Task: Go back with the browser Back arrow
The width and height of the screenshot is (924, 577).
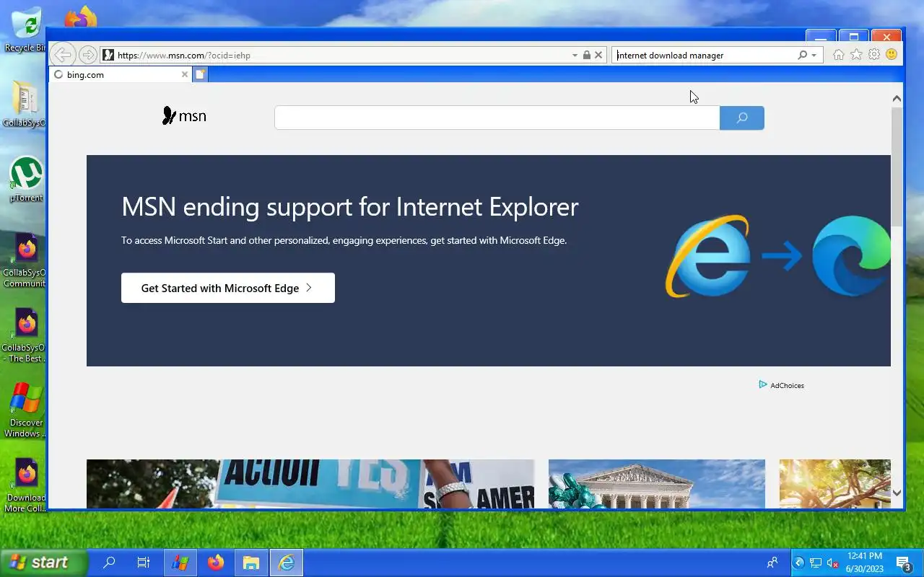Action: [63, 55]
